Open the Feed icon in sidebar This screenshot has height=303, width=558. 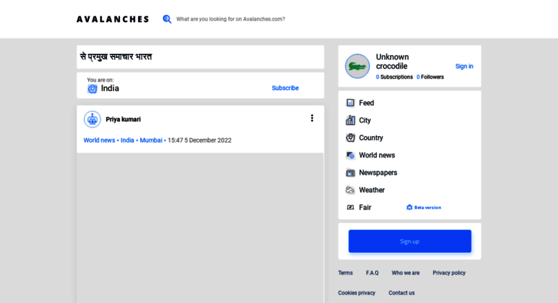tap(350, 103)
